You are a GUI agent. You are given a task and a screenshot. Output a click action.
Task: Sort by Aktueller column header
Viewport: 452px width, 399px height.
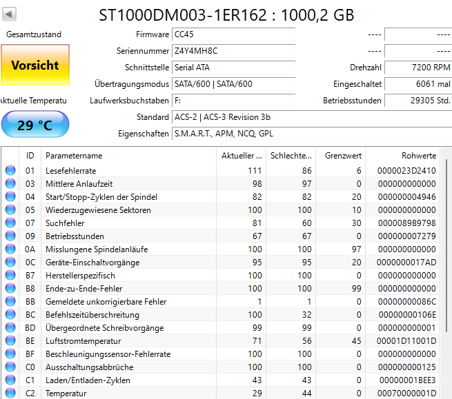[242, 156]
